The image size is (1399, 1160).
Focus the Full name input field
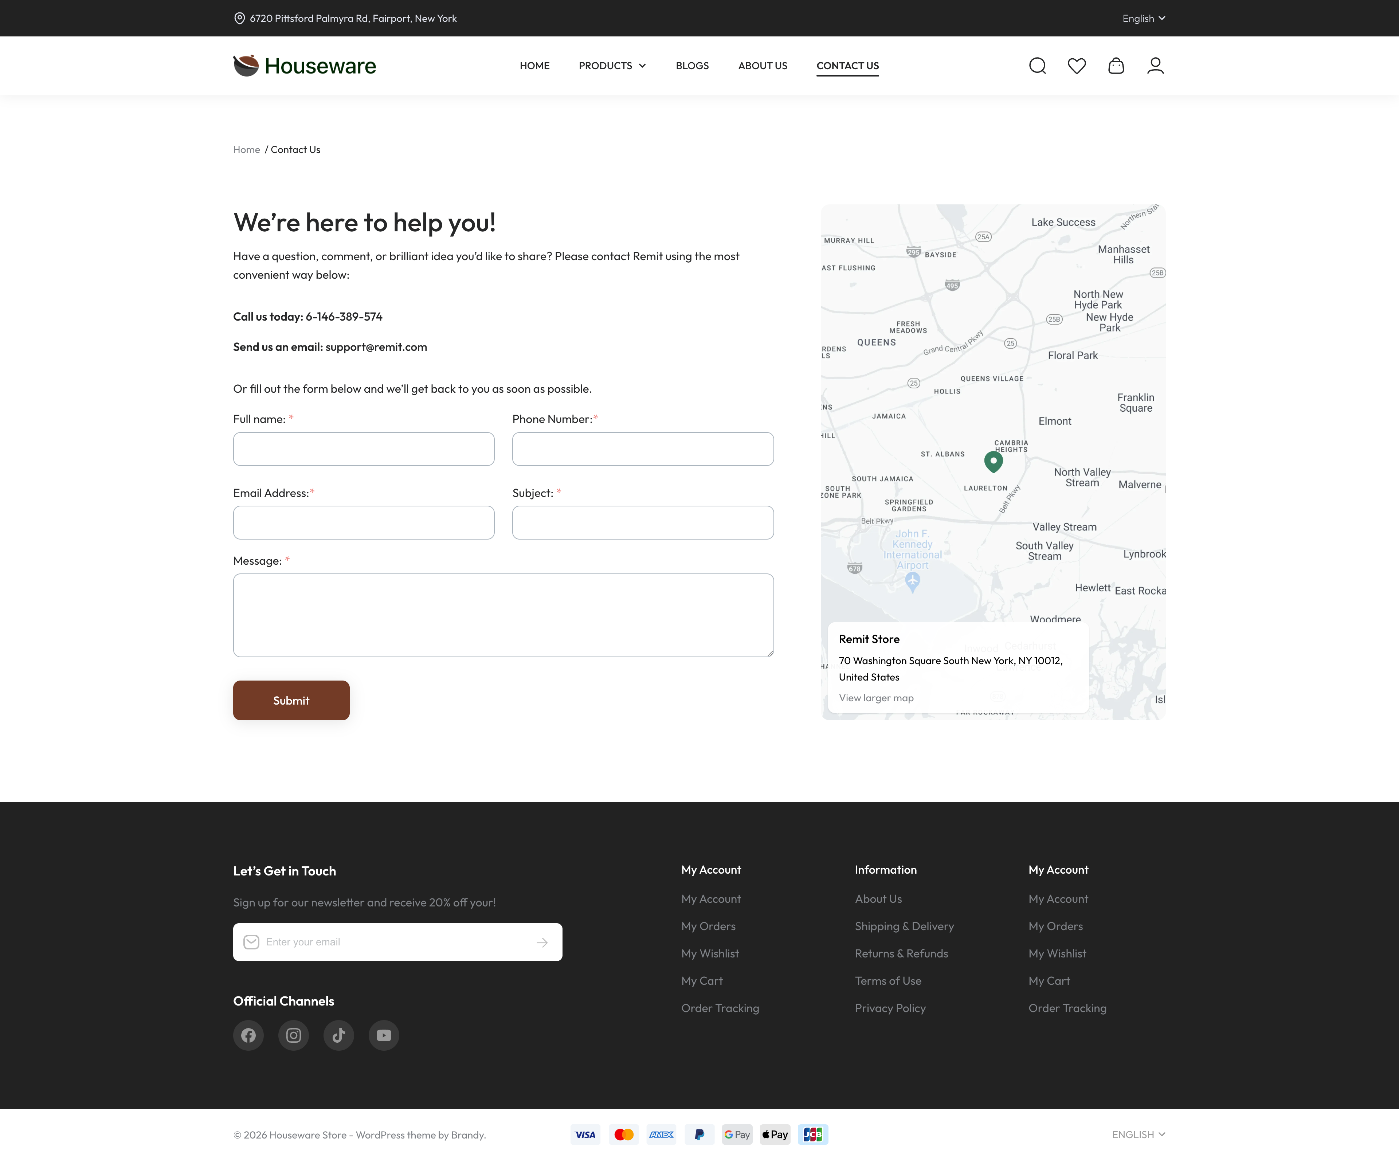click(364, 448)
